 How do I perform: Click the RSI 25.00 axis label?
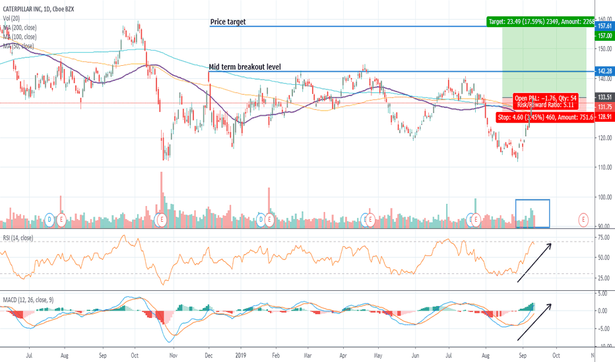pyautogui.click(x=604, y=278)
